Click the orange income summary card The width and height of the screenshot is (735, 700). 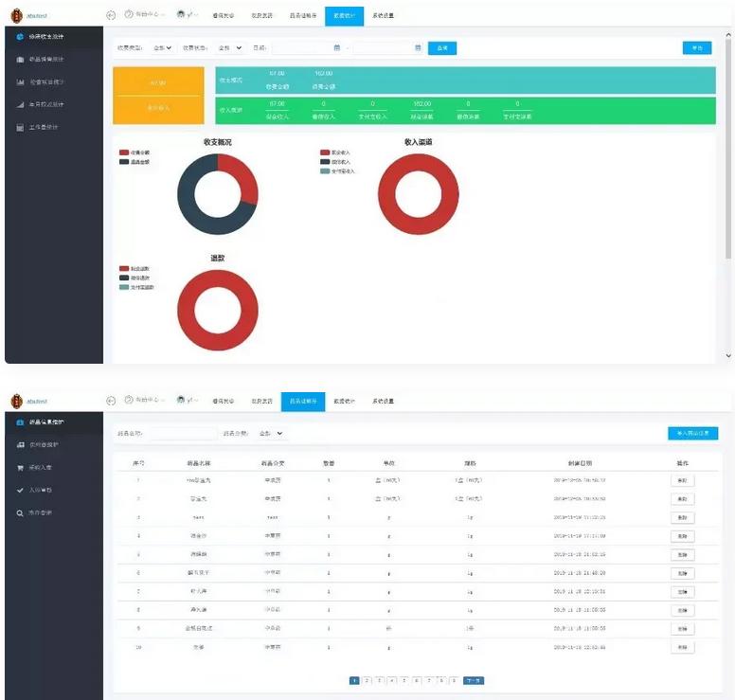(158, 96)
